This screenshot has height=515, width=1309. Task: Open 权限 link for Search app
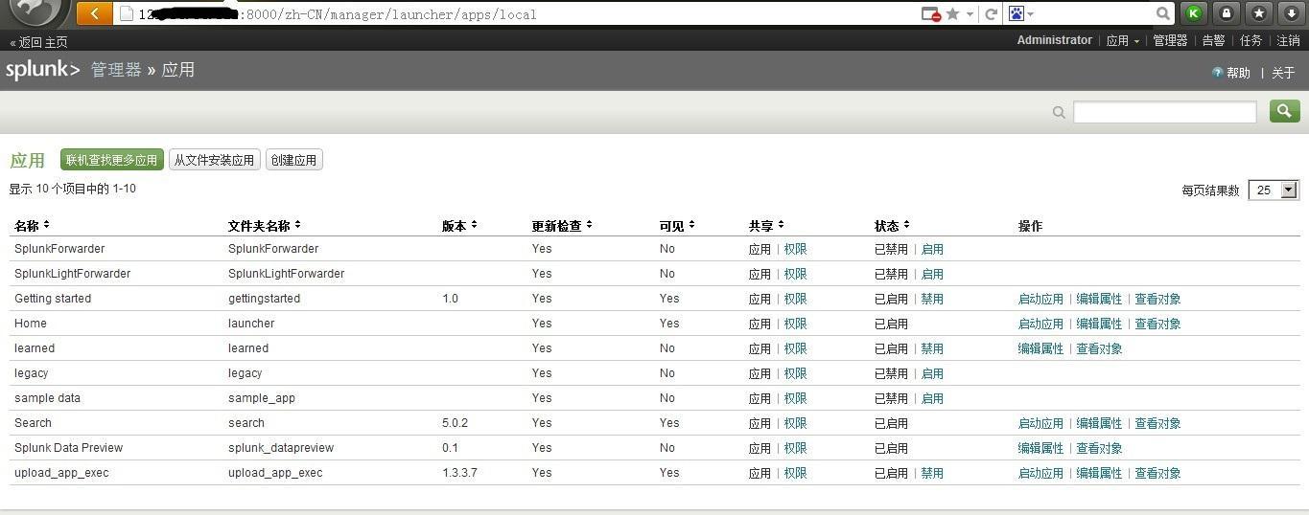click(795, 423)
